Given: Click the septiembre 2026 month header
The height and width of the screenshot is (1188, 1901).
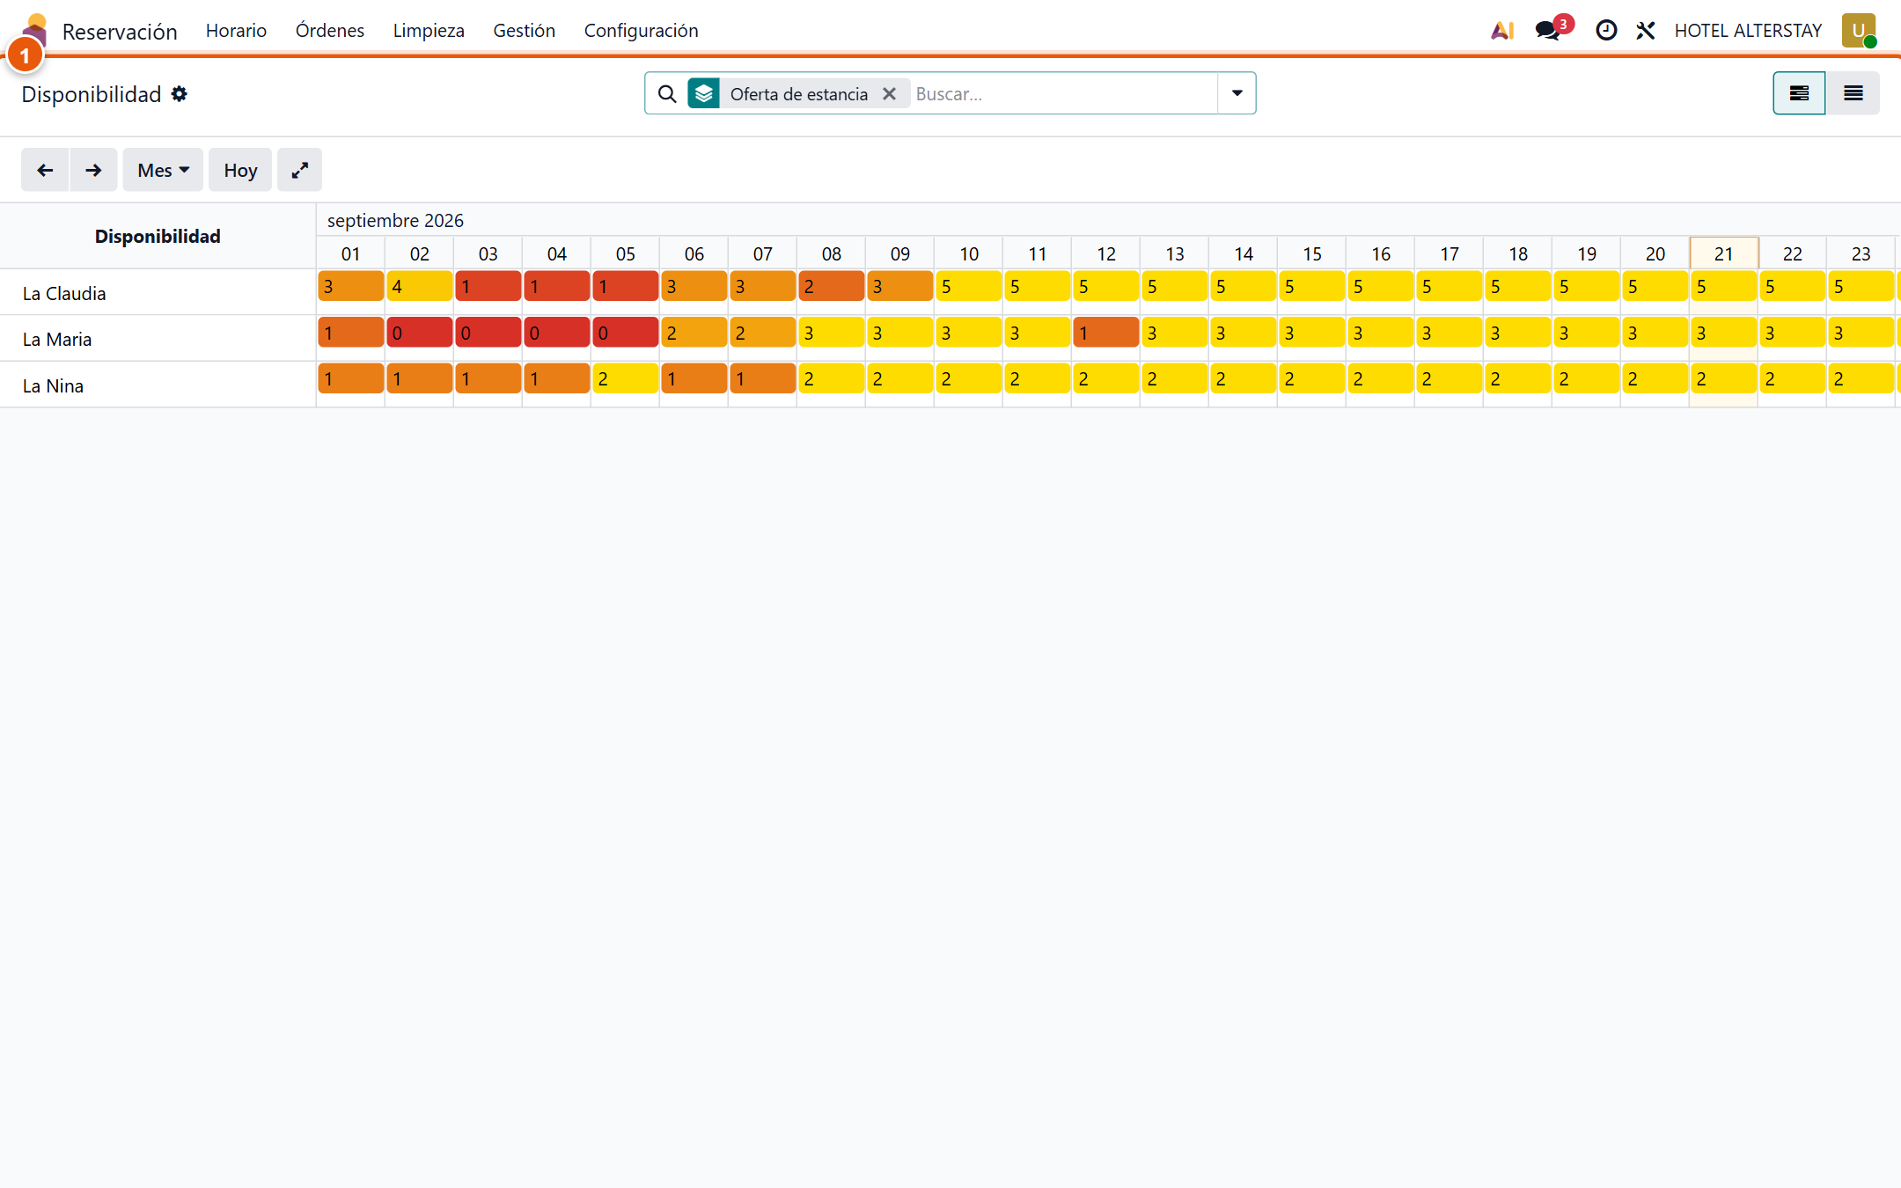Looking at the screenshot, I should [395, 220].
